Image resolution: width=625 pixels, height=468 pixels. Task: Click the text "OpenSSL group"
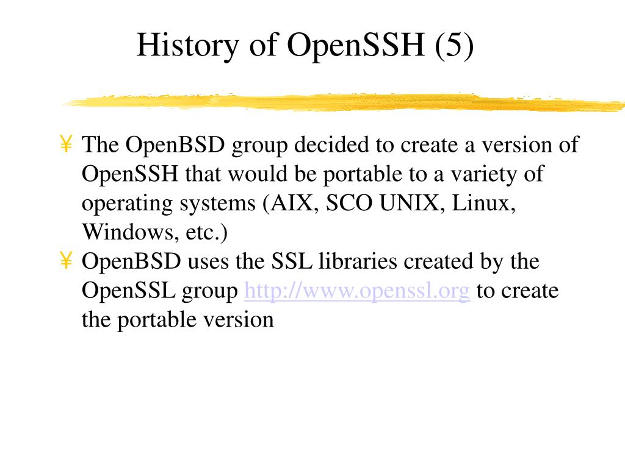pos(160,291)
